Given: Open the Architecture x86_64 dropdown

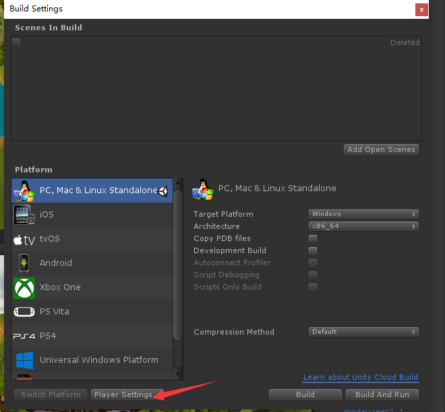Looking at the screenshot, I should (x=363, y=226).
